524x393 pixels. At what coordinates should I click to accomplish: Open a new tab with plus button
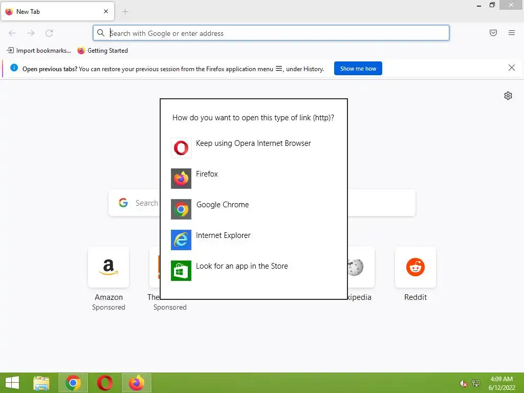(x=125, y=12)
